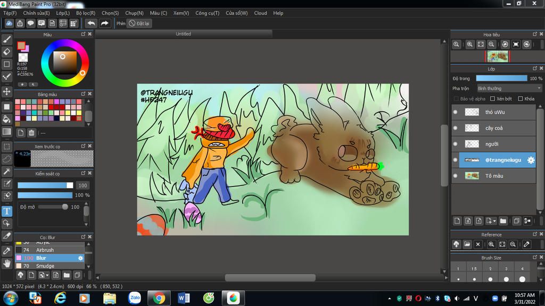545x306 pixels.
Task: Open gear settings for Blur brush
Action: [81, 258]
